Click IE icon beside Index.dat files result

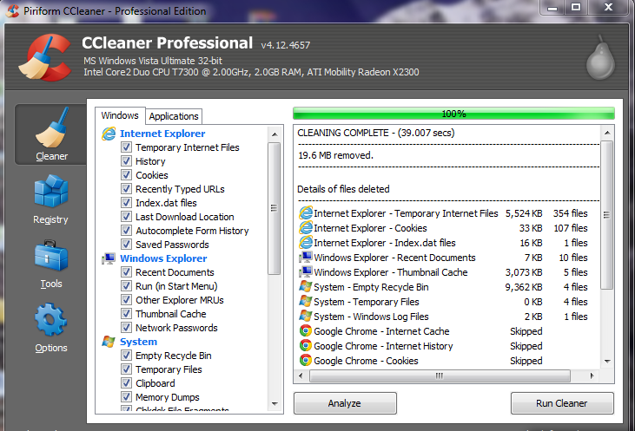coord(306,243)
